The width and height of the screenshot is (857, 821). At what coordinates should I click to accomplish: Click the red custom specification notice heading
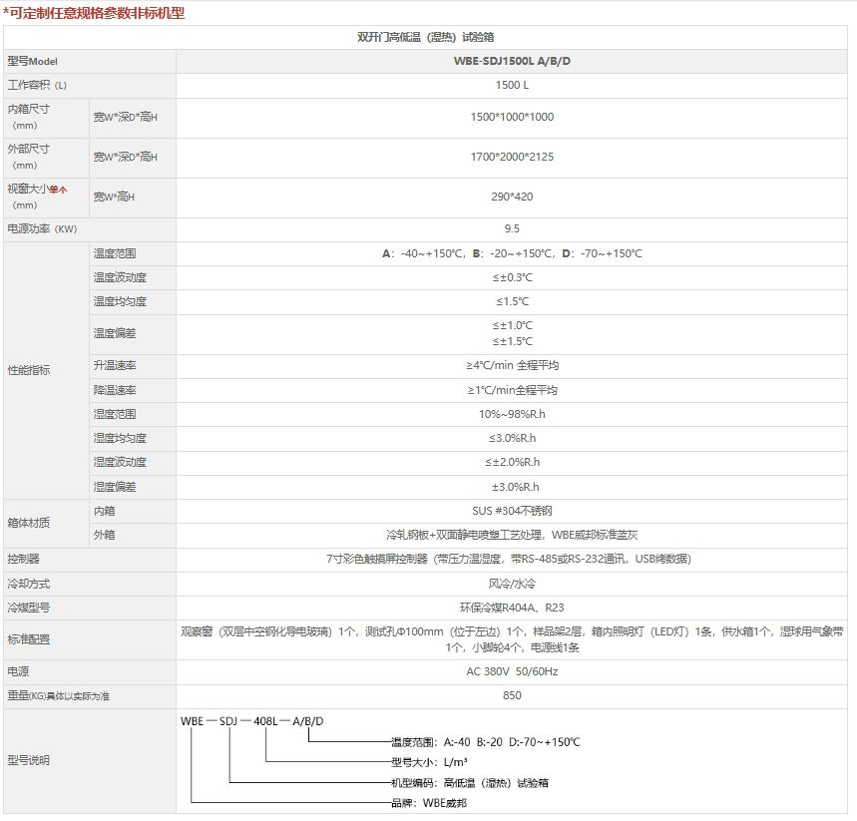[x=94, y=13]
